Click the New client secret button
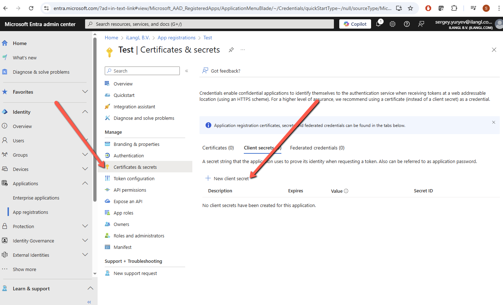Image resolution: width=503 pixels, height=305 pixels. [227, 178]
